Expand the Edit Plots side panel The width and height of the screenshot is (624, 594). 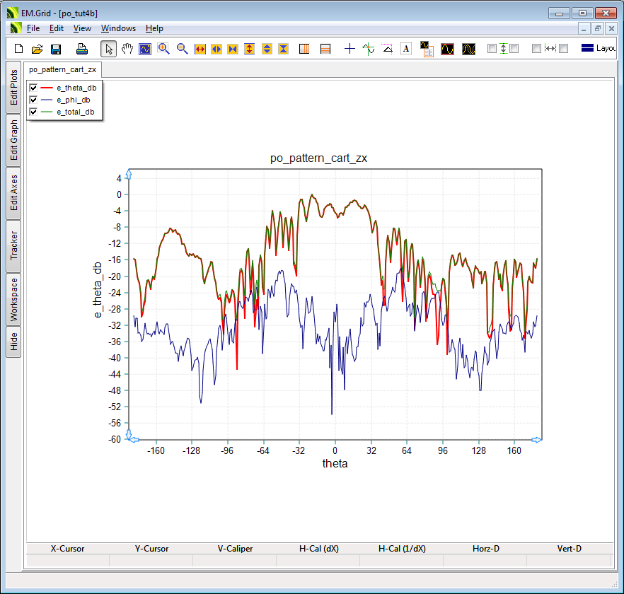coord(13,87)
